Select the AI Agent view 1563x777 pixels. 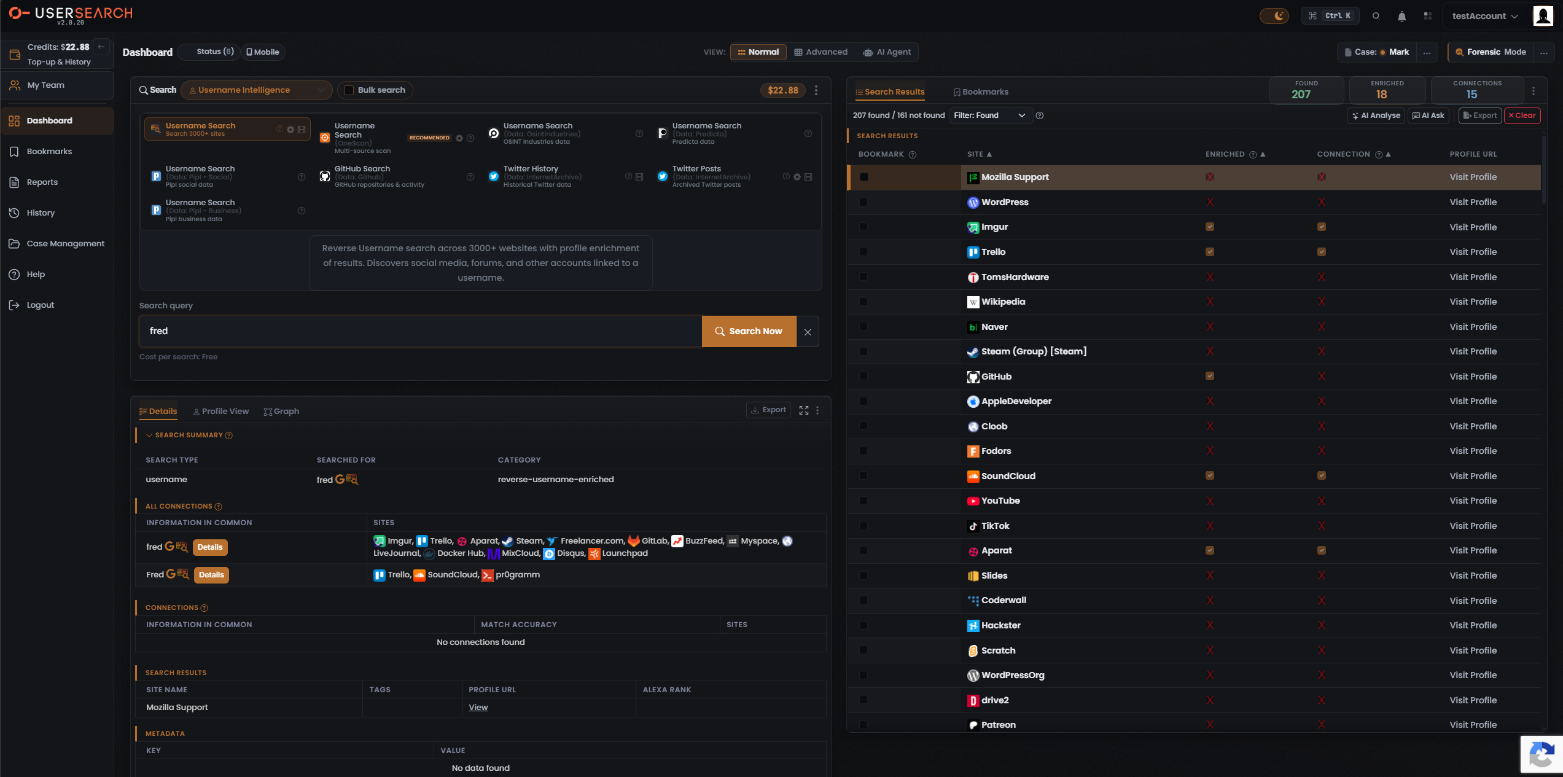887,52
